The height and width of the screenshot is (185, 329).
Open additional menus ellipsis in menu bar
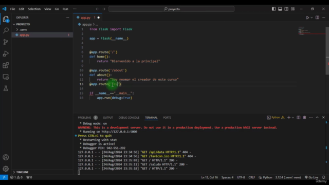pos(75,9)
